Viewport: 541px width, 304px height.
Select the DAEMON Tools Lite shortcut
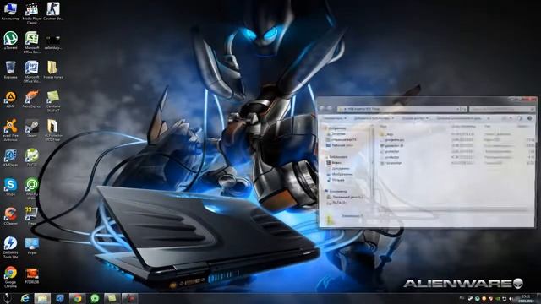[10, 247]
